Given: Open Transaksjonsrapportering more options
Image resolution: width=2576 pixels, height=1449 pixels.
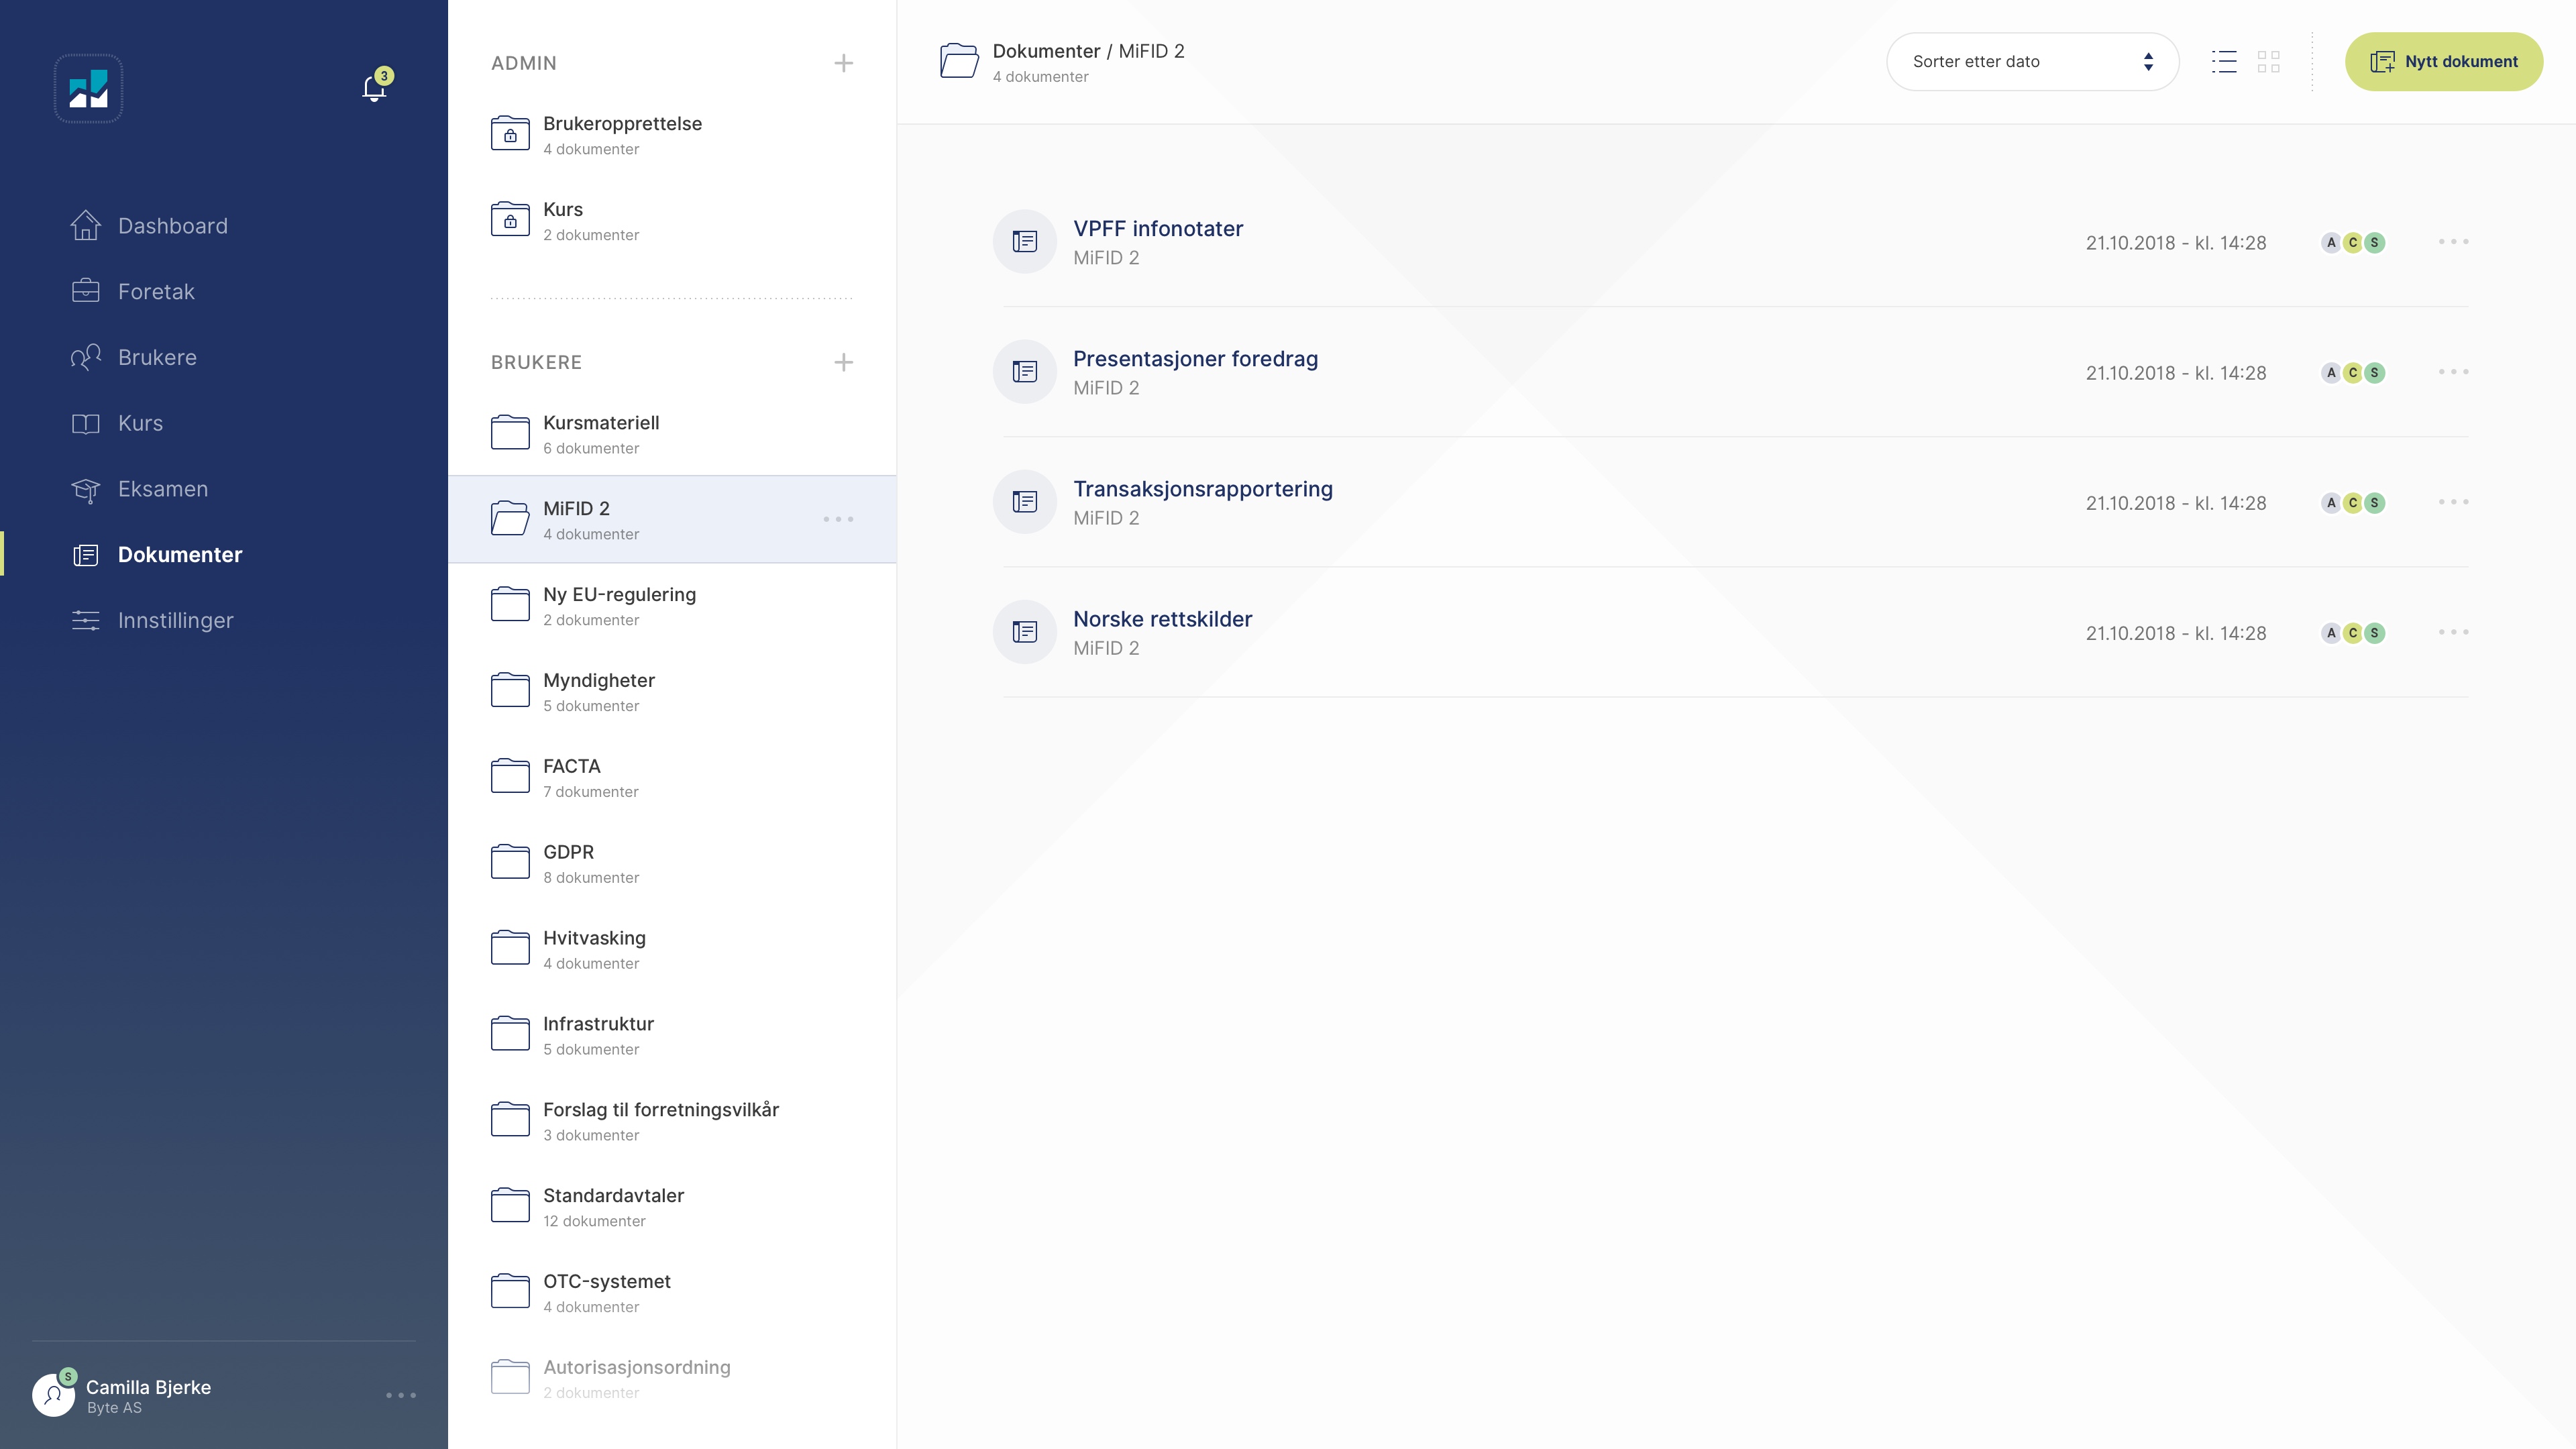Looking at the screenshot, I should point(2453,502).
